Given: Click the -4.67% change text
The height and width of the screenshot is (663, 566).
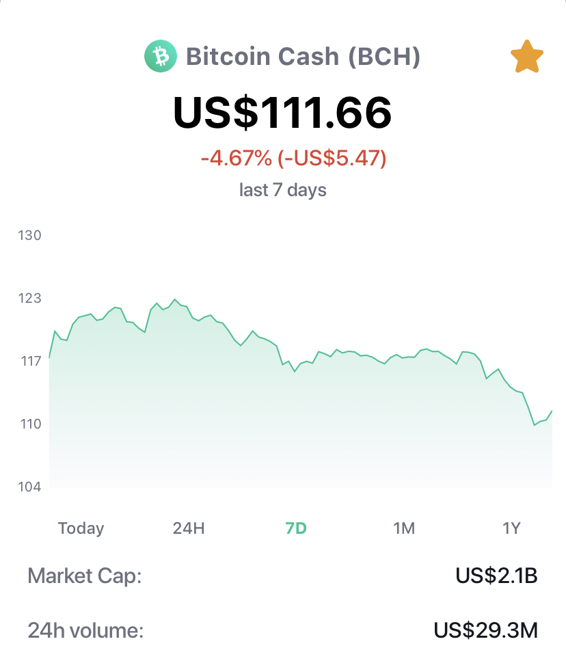Looking at the screenshot, I should click(236, 158).
